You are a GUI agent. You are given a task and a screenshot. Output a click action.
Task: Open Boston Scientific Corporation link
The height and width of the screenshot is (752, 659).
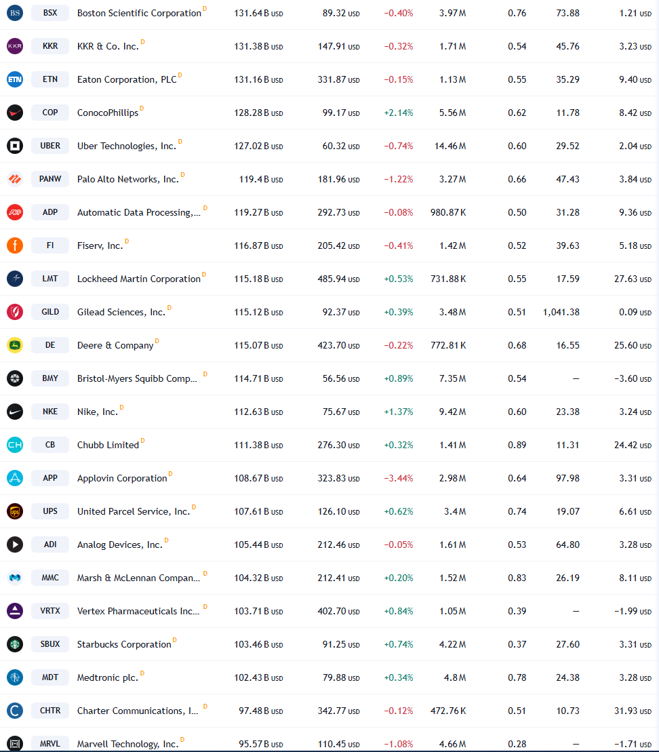pyautogui.click(x=139, y=14)
